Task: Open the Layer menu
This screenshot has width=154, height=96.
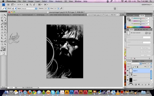Action: tap(38, 1)
